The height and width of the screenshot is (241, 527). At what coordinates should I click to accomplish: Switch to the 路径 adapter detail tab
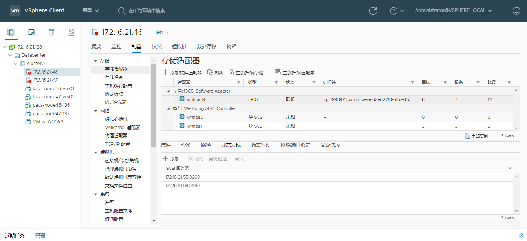206,145
